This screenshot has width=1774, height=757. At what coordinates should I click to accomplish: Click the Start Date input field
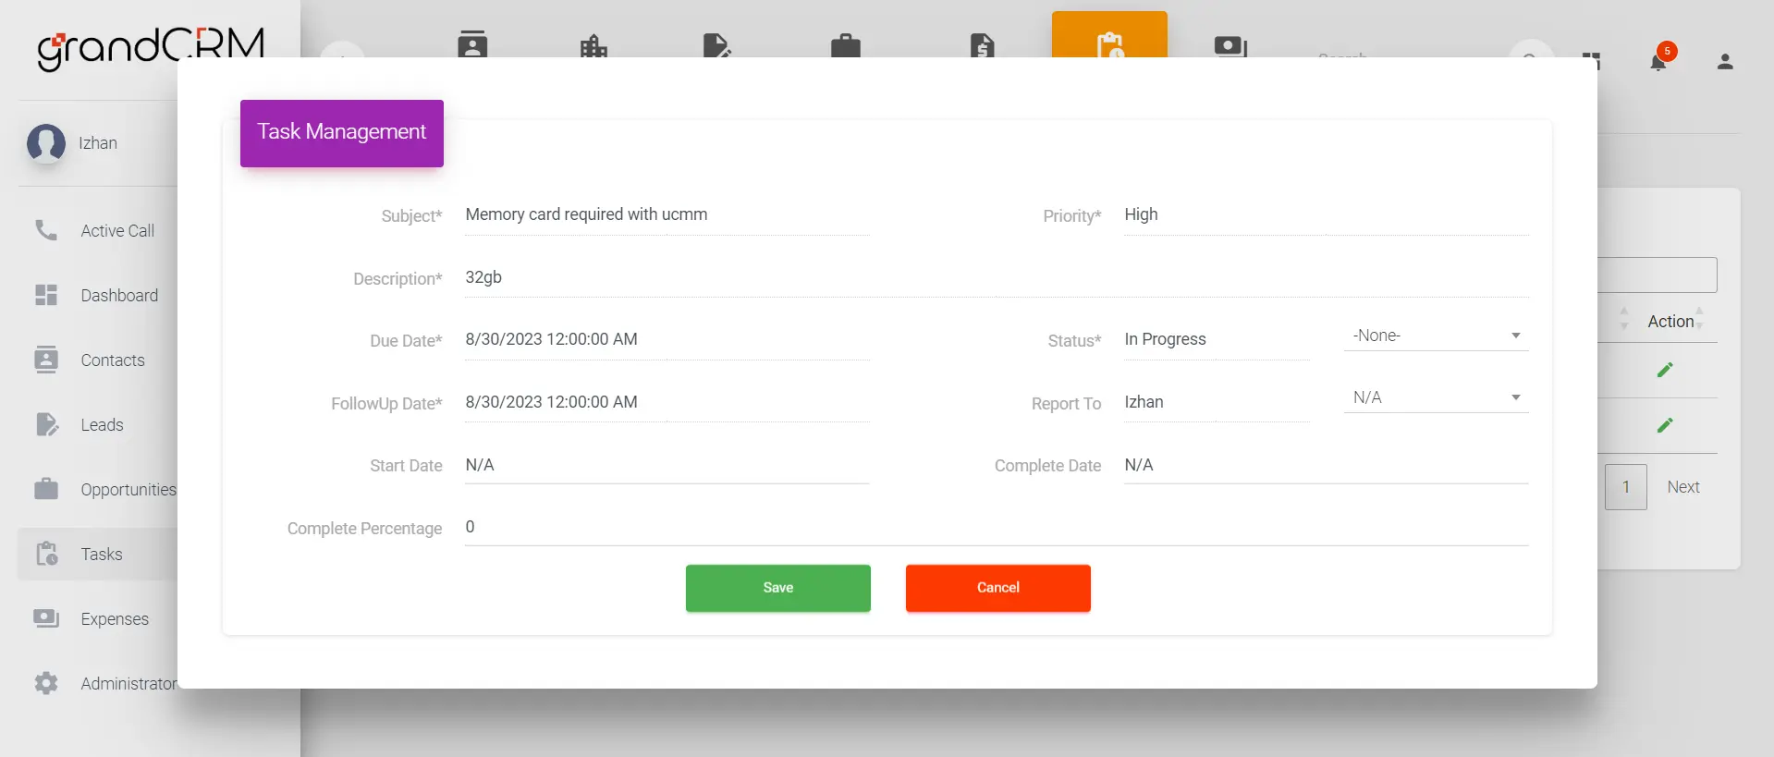pos(666,465)
